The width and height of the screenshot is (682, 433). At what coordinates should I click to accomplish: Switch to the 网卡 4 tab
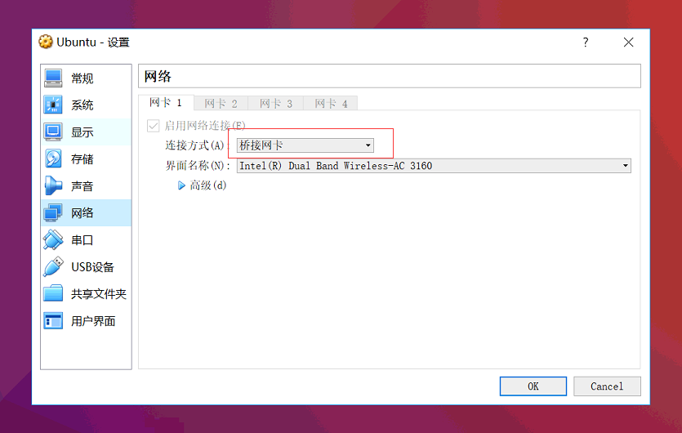pos(331,104)
